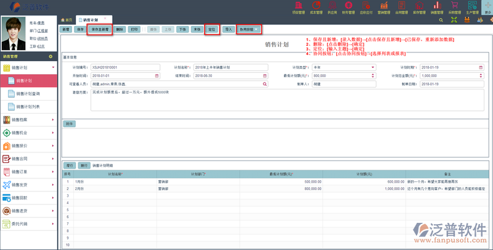Expand the 销售机会 sidebar menu
Screen dimensions: 493x250
coord(28,133)
